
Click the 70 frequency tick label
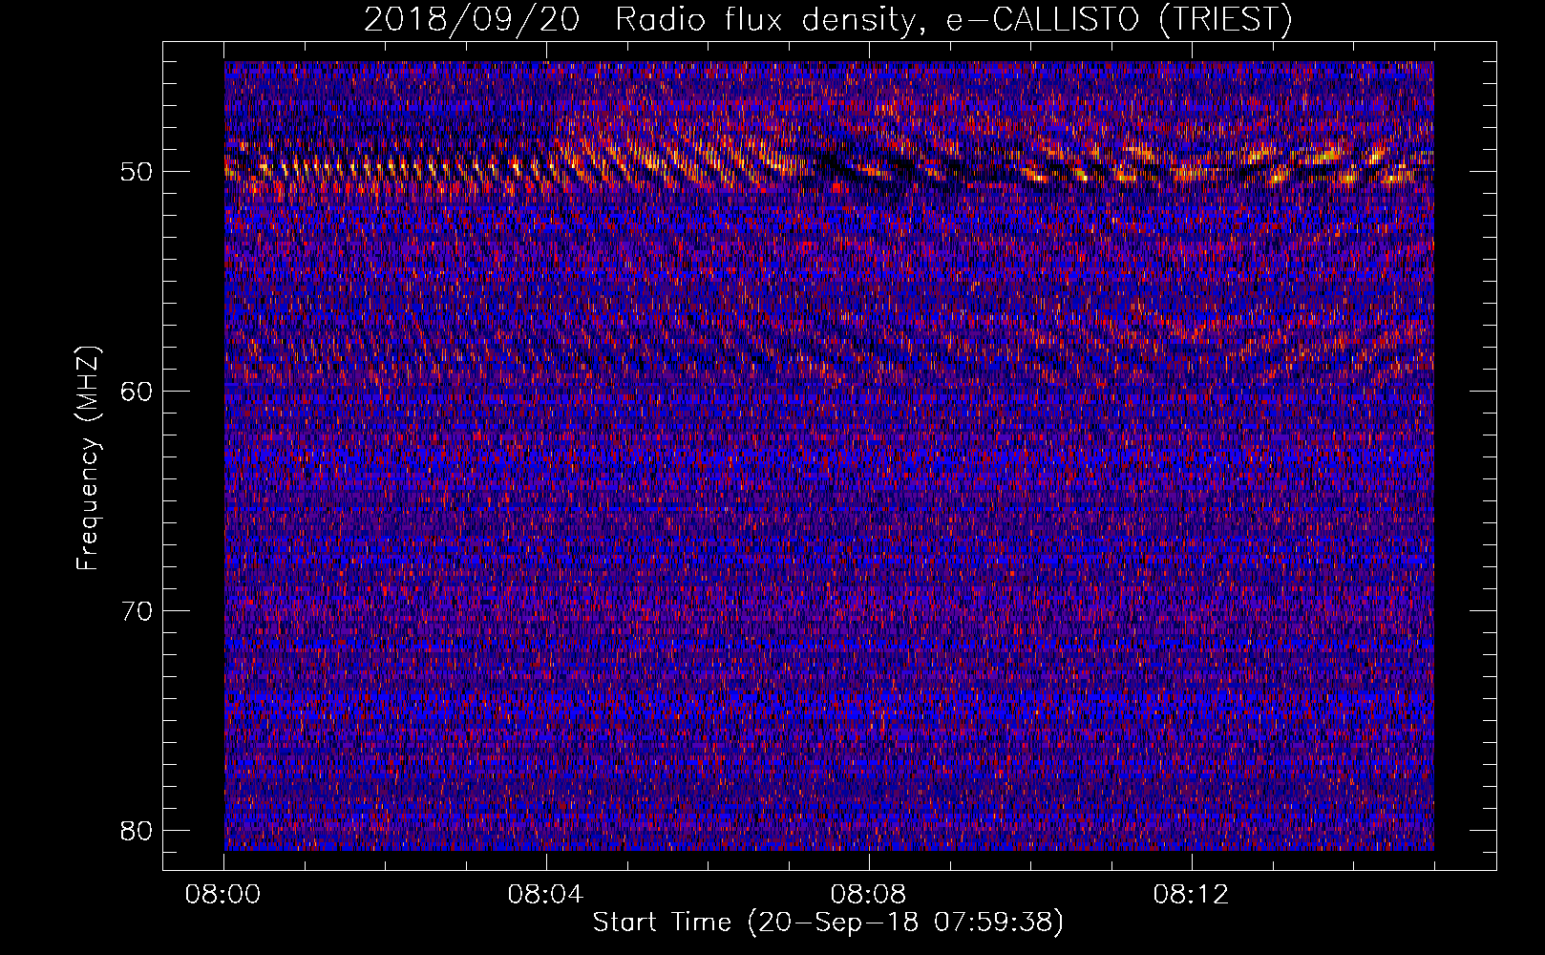138,611
